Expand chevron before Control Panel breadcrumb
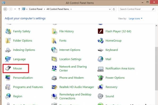158x105 pixels. 27,9
